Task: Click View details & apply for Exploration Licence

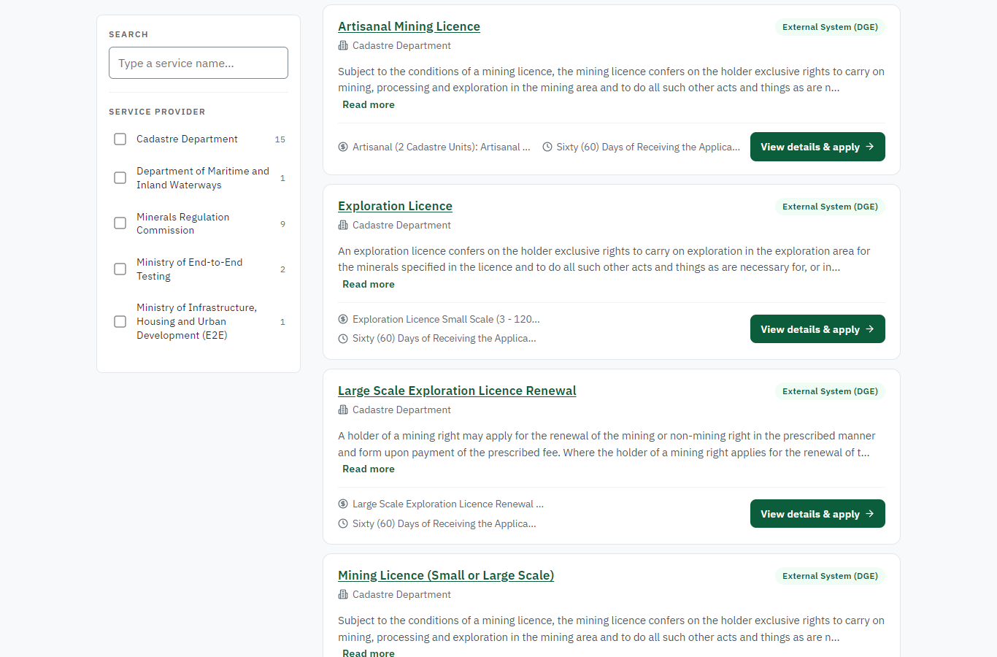Action: (x=817, y=329)
